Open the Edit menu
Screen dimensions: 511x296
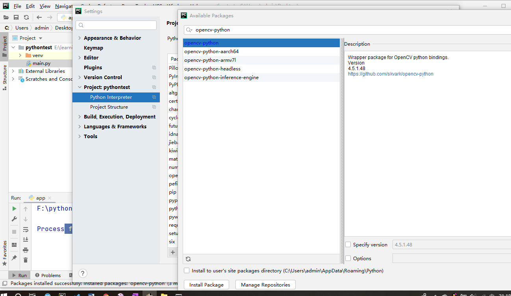click(x=30, y=6)
